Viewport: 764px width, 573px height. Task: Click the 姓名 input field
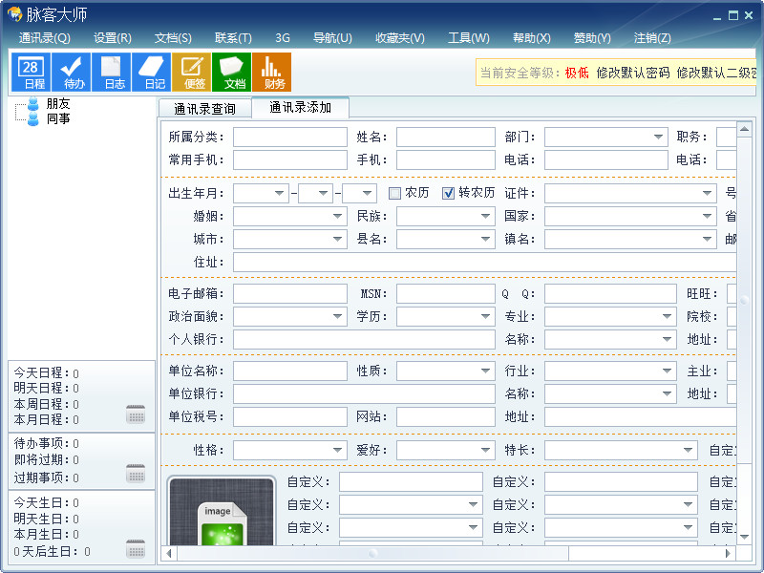446,137
